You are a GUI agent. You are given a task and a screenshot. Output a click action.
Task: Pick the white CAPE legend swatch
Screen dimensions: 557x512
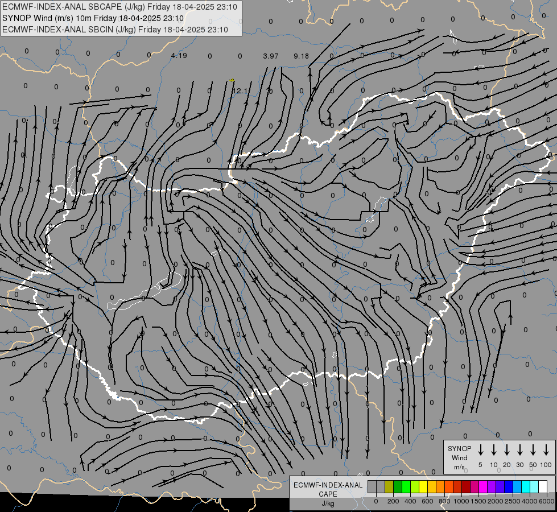[x=542, y=486]
